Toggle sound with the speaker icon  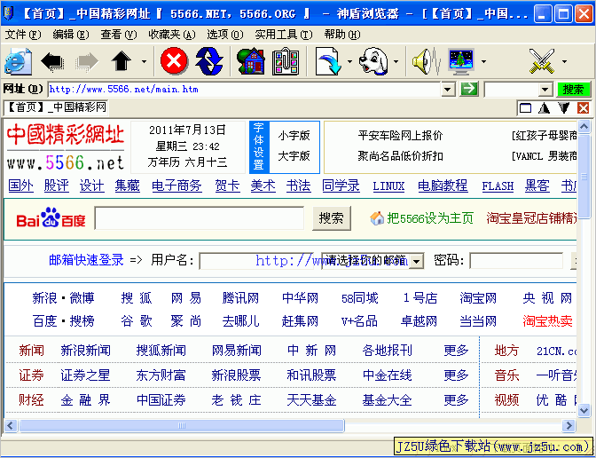[426, 61]
